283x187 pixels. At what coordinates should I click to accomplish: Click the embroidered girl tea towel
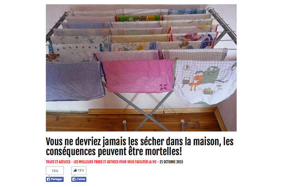pyautogui.click(x=205, y=82)
